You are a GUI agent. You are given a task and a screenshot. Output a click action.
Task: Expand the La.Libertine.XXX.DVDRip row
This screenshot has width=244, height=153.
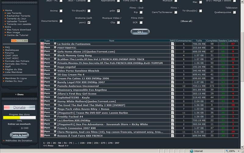(55, 120)
